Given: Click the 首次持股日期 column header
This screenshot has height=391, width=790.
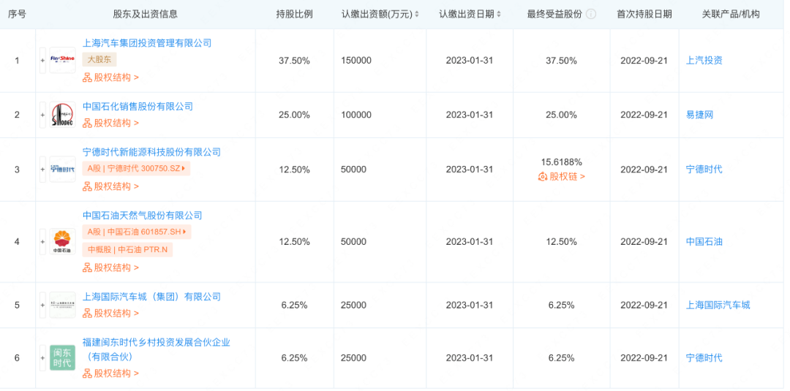Looking at the screenshot, I should [x=644, y=15].
